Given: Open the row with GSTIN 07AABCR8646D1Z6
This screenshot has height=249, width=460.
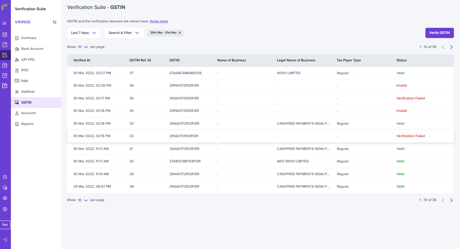Looking at the screenshot, I should pos(261,73).
